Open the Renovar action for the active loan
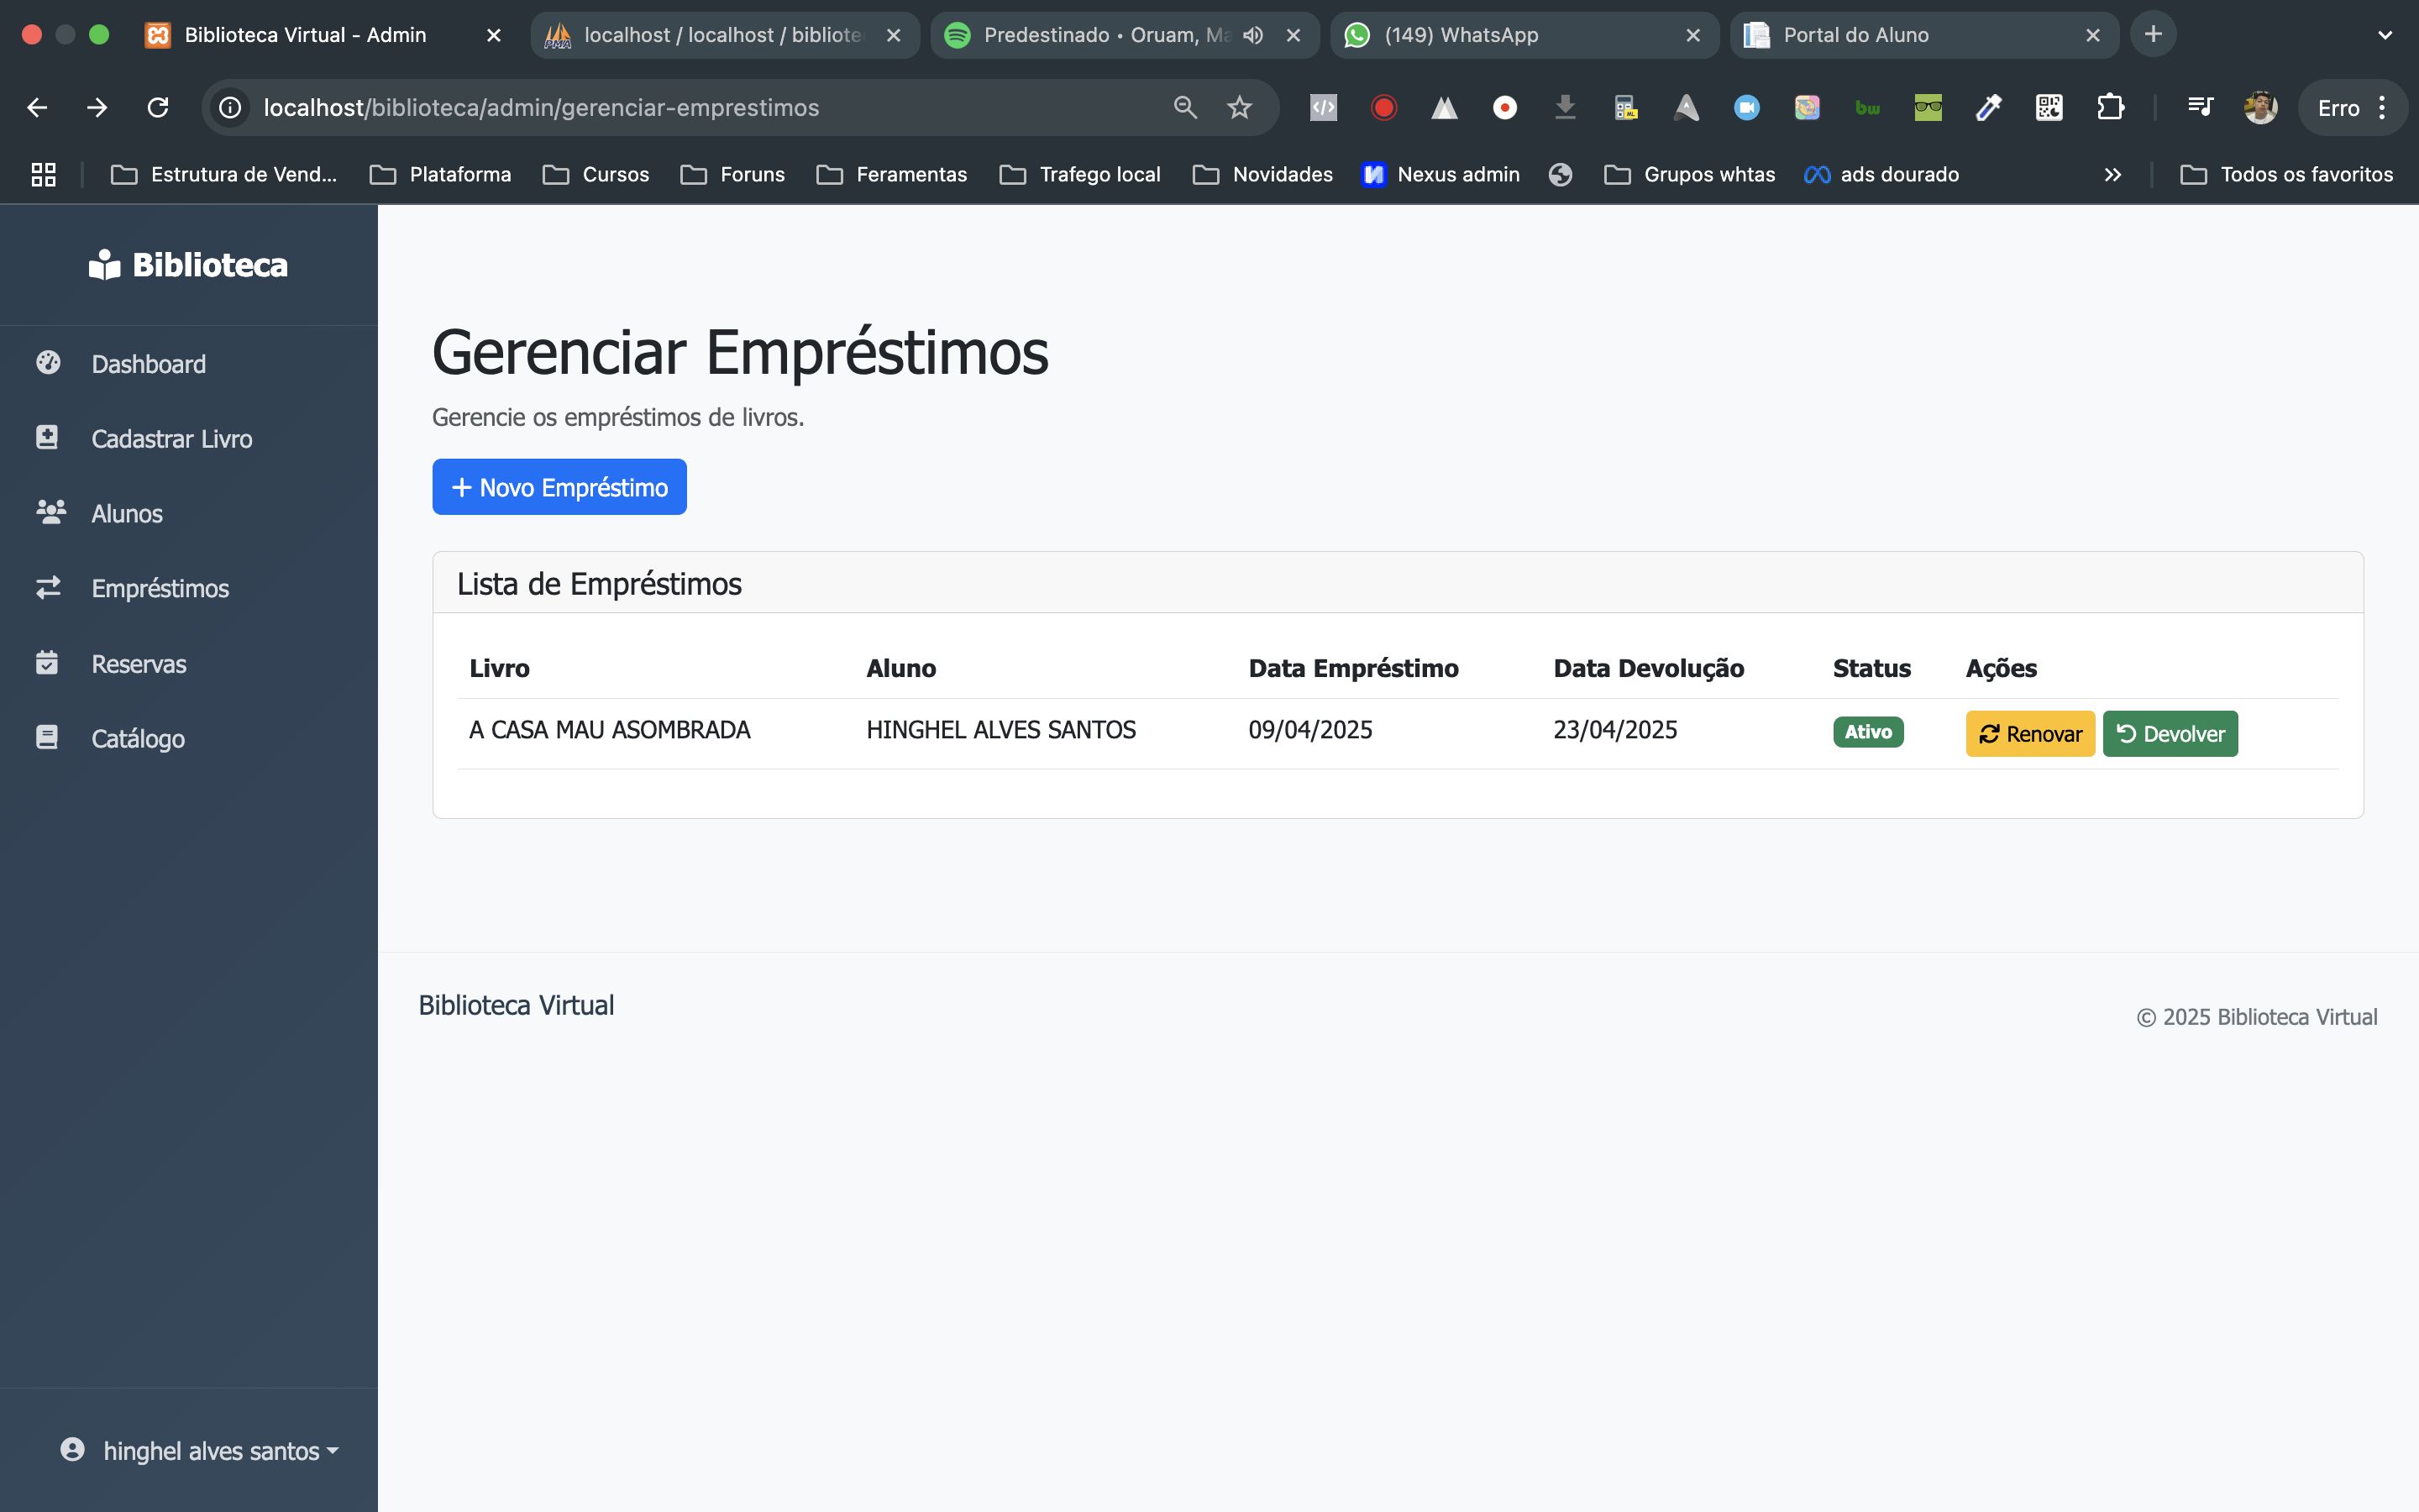The image size is (2419, 1512). [2029, 733]
